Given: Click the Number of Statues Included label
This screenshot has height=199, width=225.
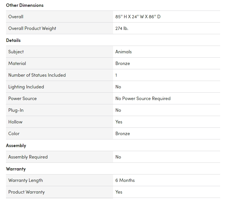Looking at the screenshot, I should 37,75.
